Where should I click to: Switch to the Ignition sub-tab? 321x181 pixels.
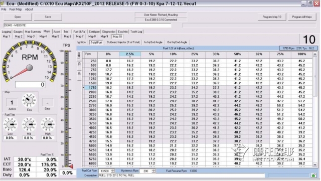(x=81, y=42)
